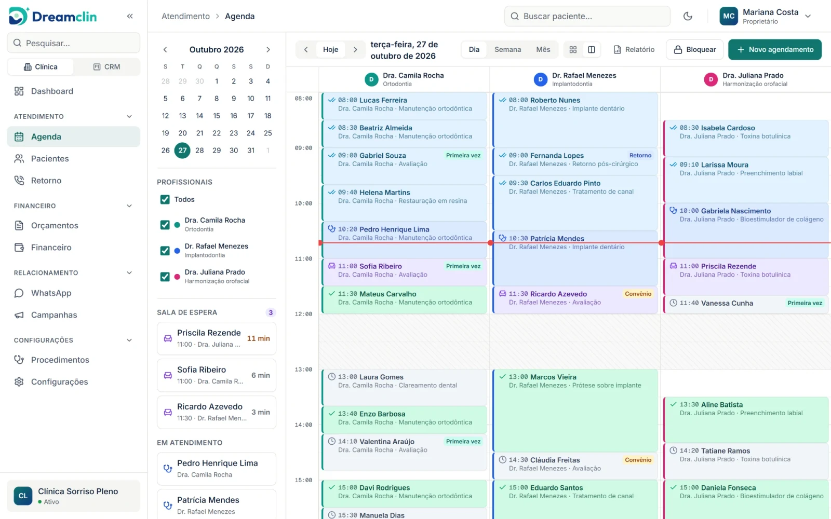Viewport: 831px width, 519px height.
Task: Switch to the Clínica tab
Action: [x=41, y=67]
